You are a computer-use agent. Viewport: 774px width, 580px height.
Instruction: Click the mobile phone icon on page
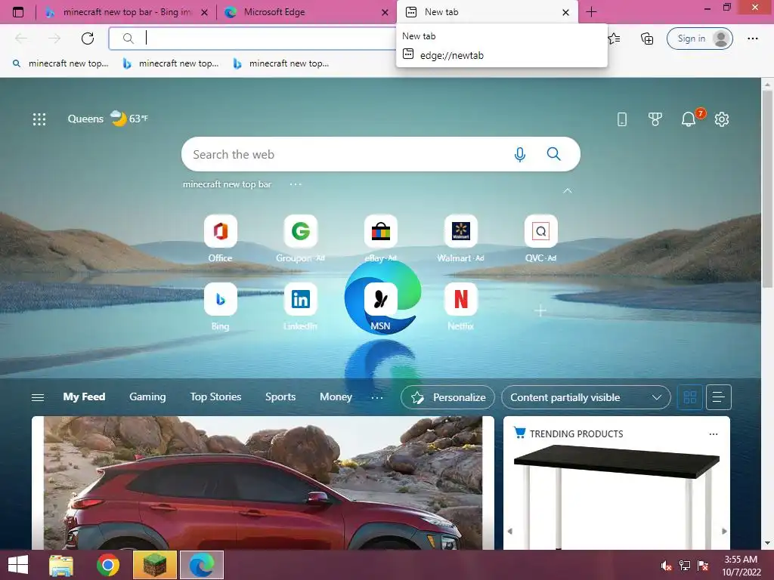click(x=622, y=119)
